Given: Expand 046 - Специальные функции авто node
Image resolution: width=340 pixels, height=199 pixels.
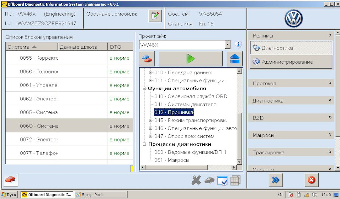Looking at the screenshot, I should pos(151,128).
